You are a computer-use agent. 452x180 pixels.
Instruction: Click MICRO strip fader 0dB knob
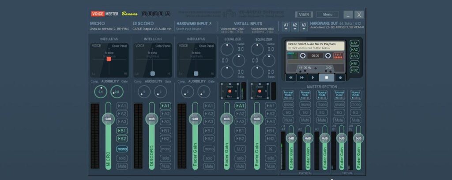click(x=109, y=119)
